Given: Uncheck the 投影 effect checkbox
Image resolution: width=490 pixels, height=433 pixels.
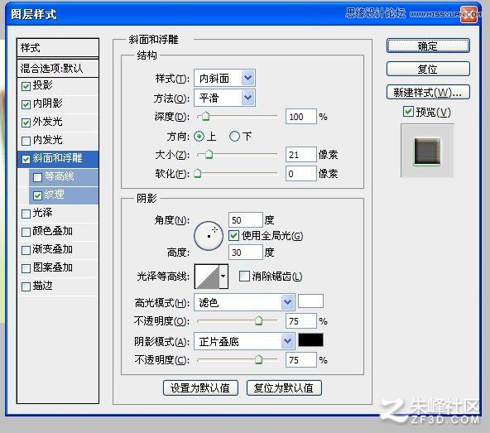Looking at the screenshot, I should [26, 86].
